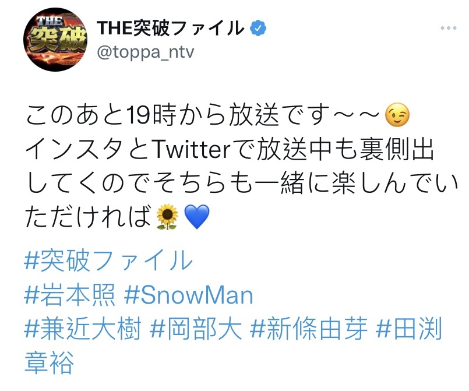Viewport: 469px width, 391px height.
Task: Open the #SnowMan hashtag
Action: click(x=188, y=295)
